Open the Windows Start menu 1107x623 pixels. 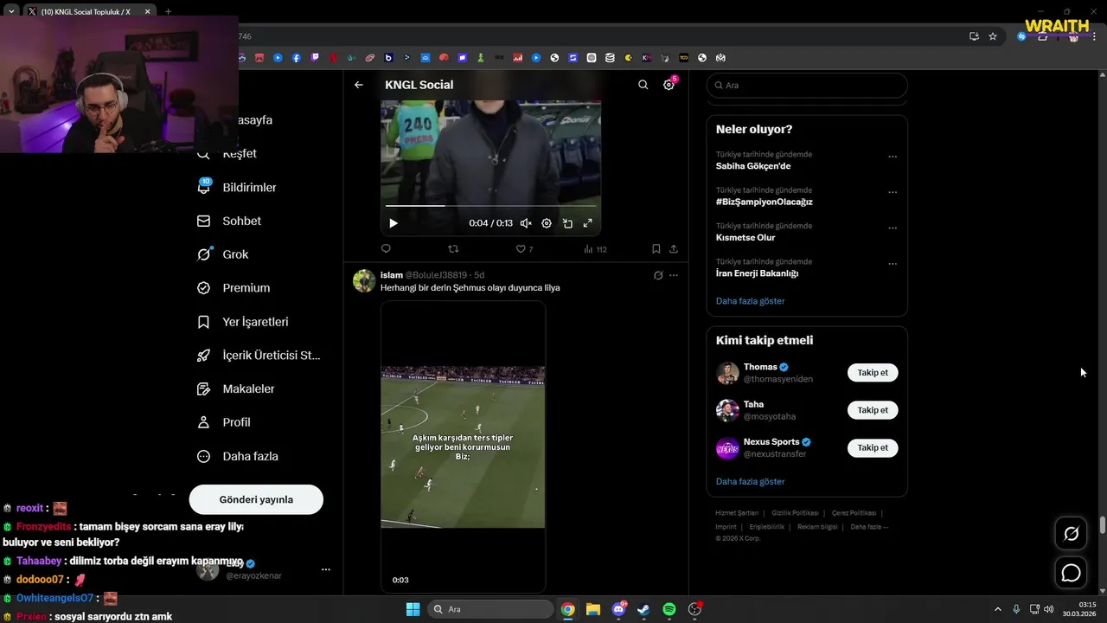point(413,609)
